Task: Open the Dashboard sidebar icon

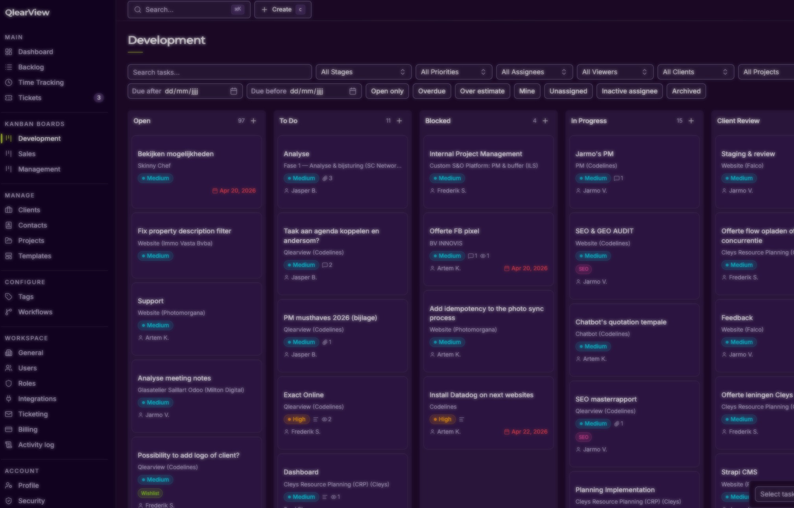Action: (x=9, y=52)
